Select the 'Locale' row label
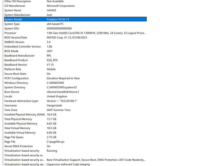221x166 pixels. [8, 96]
